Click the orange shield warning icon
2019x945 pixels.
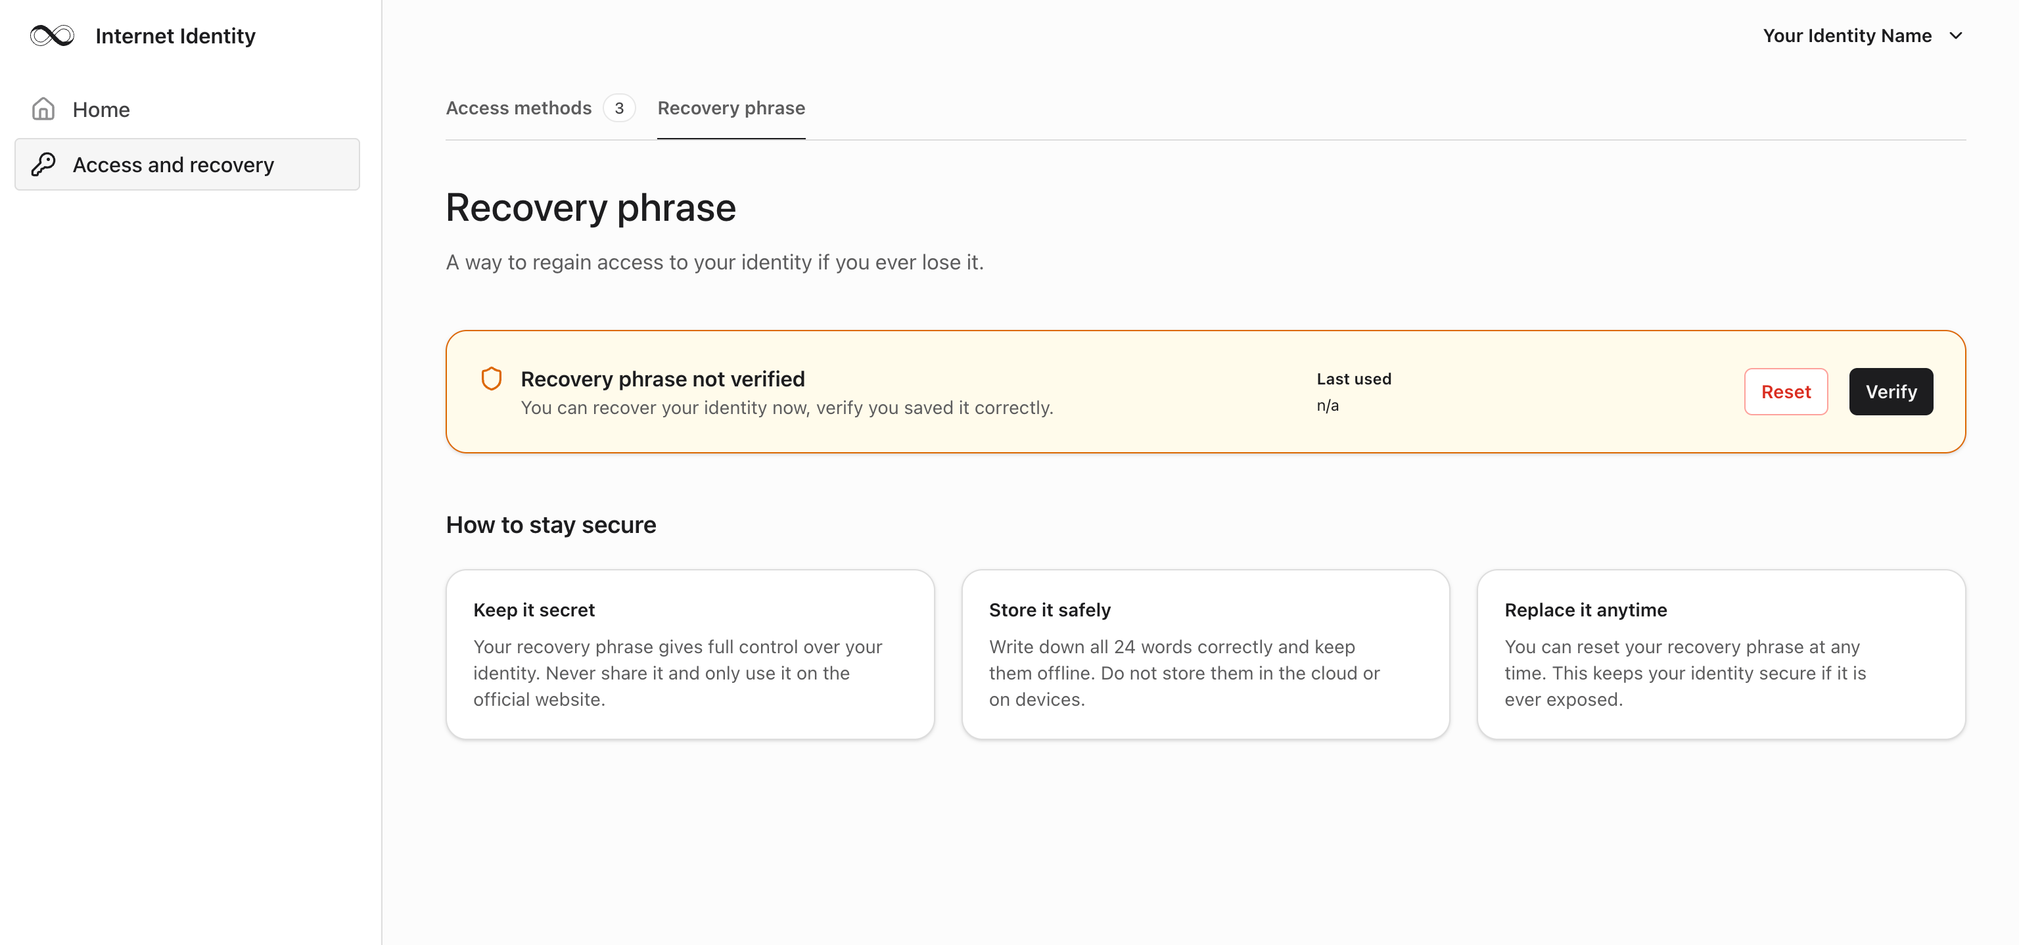(492, 379)
